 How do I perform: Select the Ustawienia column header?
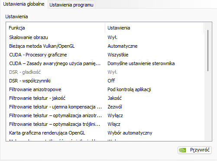(154, 28)
